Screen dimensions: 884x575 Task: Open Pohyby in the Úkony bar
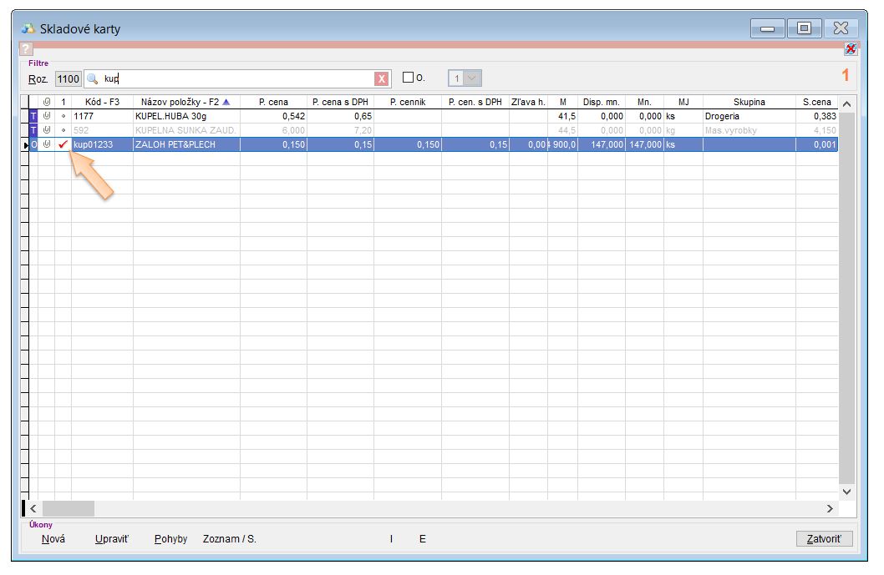coord(170,539)
